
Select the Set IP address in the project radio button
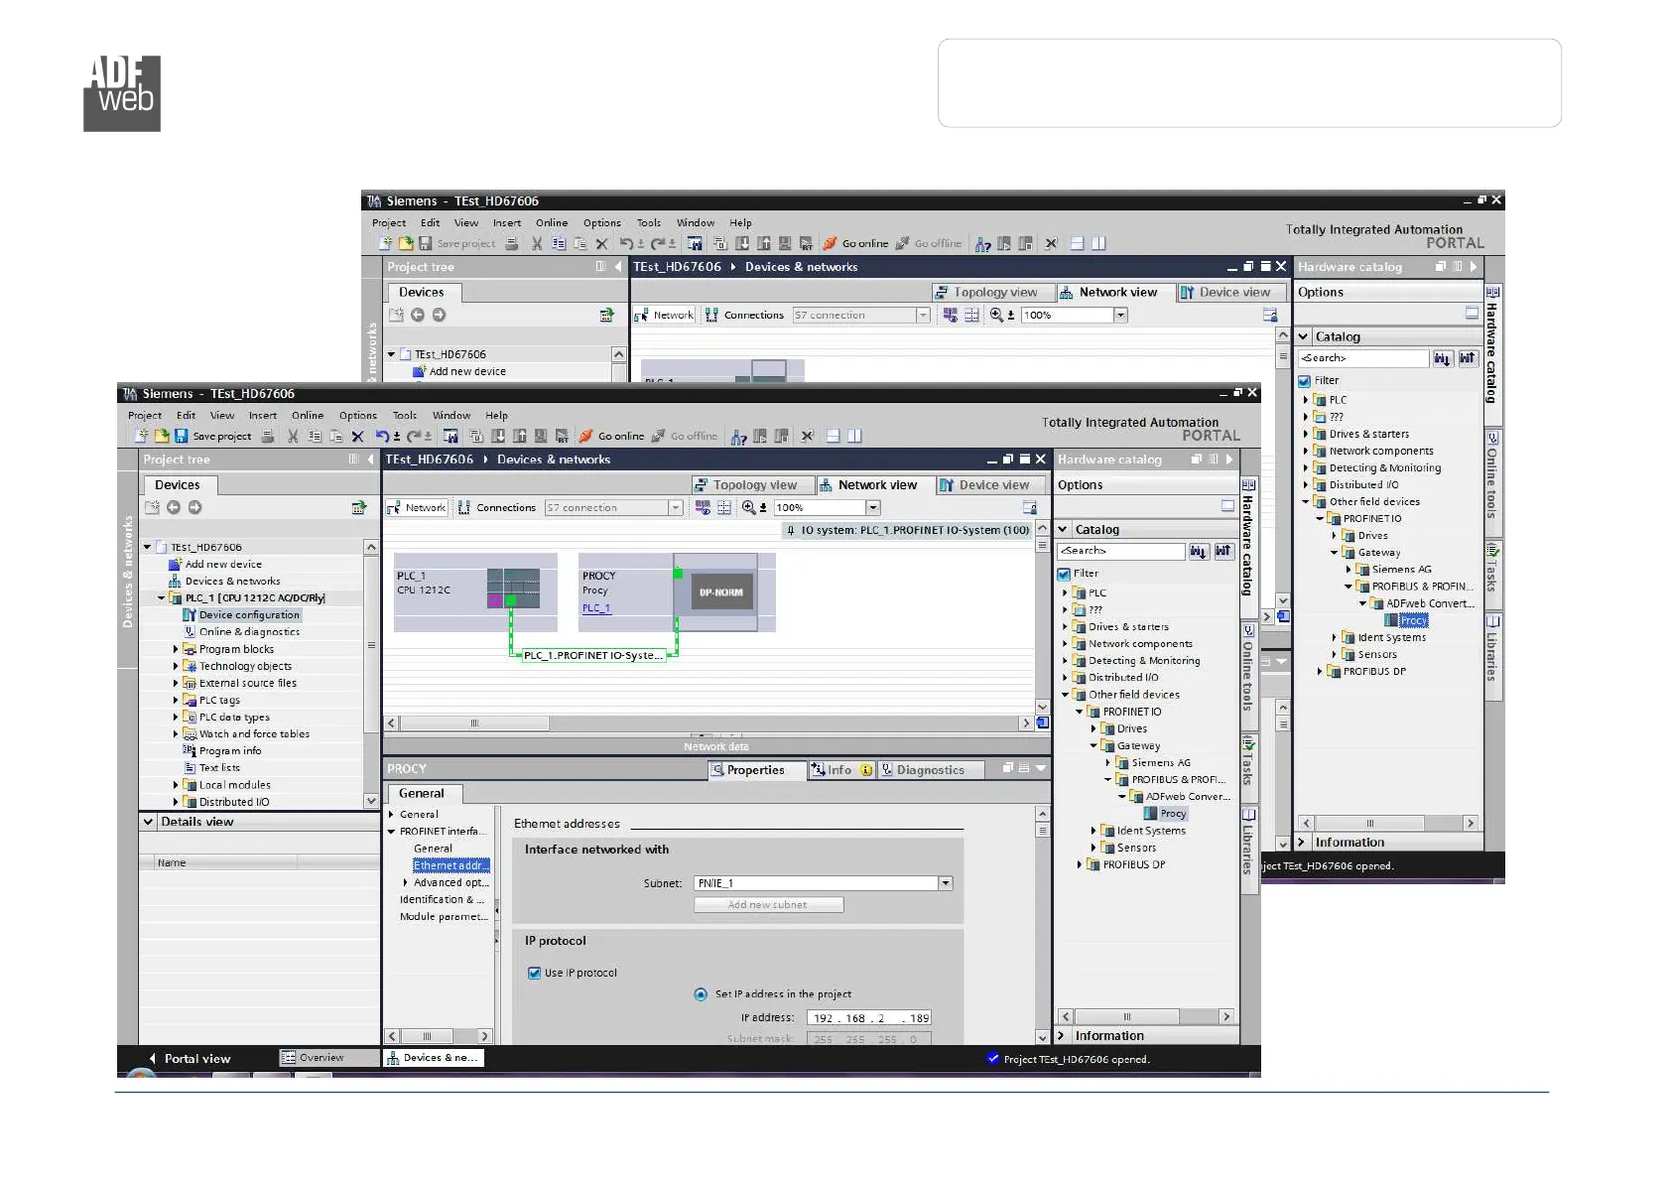pos(701,994)
